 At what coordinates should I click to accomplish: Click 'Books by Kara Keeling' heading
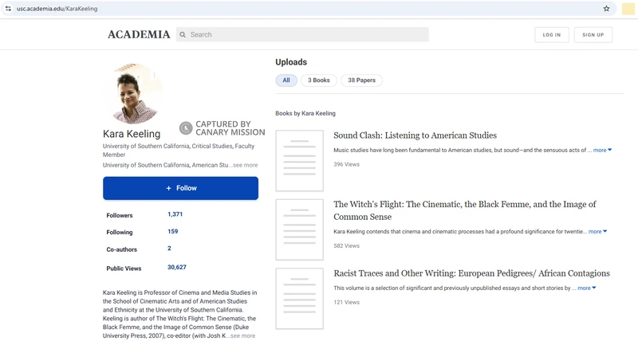pyautogui.click(x=305, y=113)
